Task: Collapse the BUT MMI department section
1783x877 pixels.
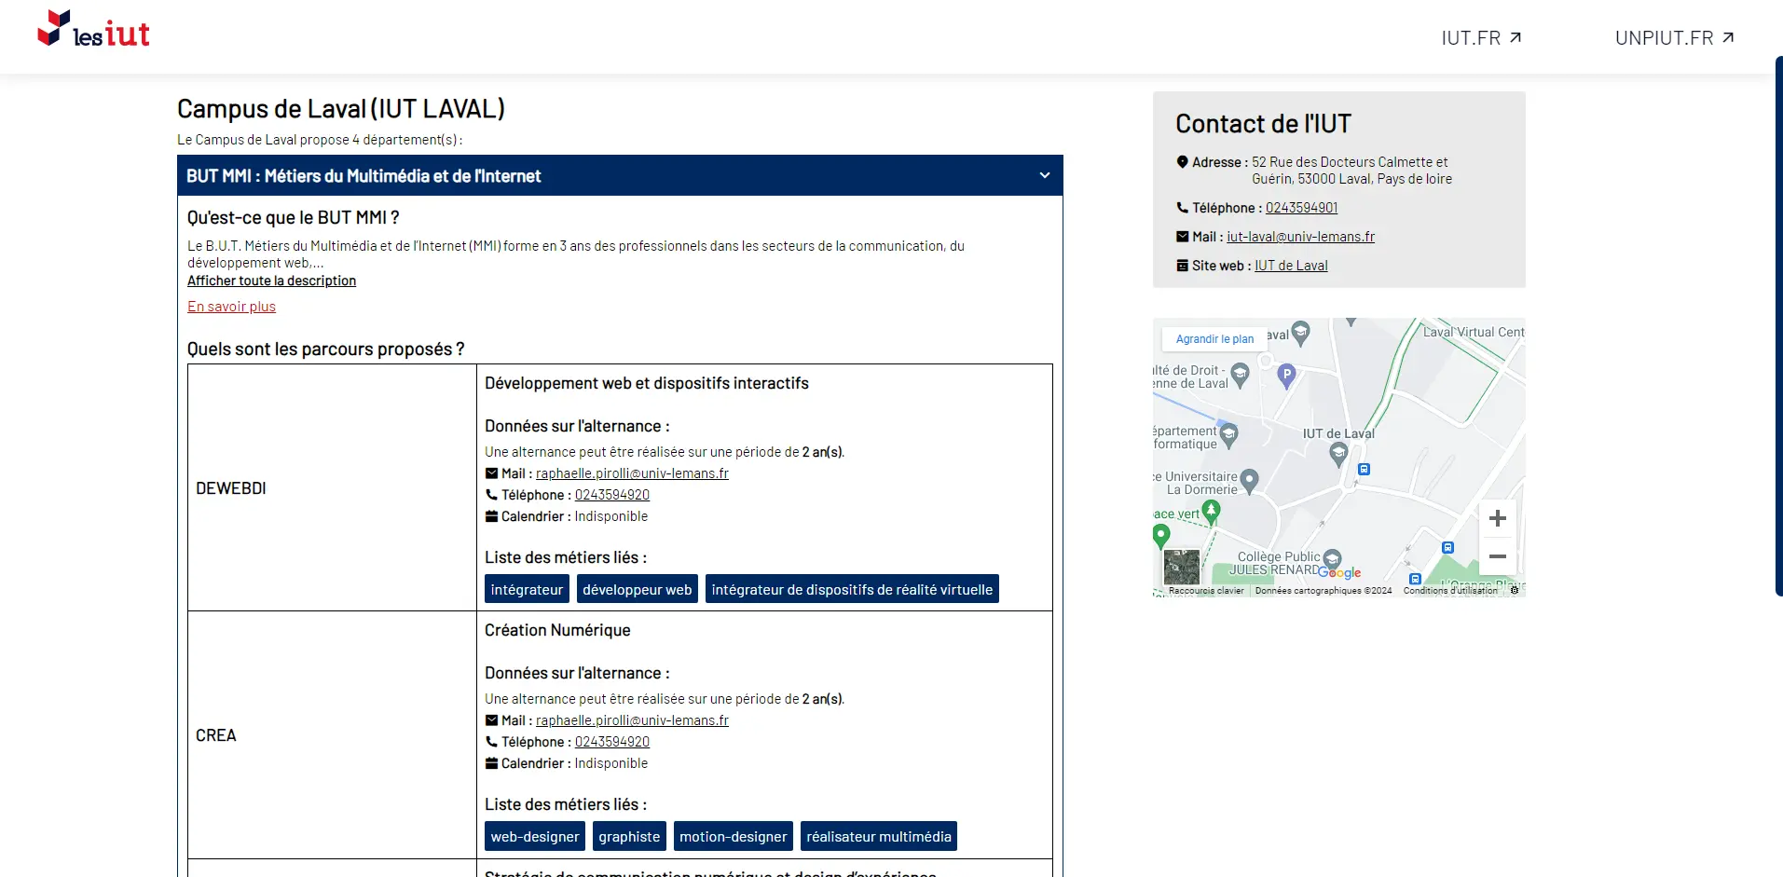Action: [x=1044, y=175]
